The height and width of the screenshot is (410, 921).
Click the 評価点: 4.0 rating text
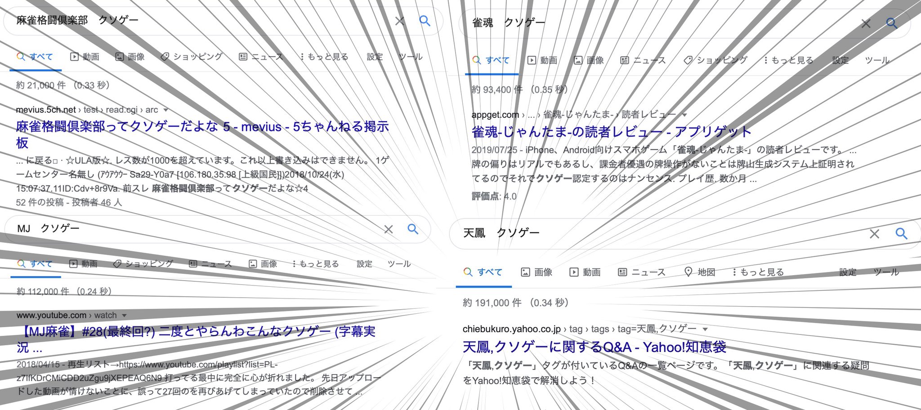(x=494, y=196)
